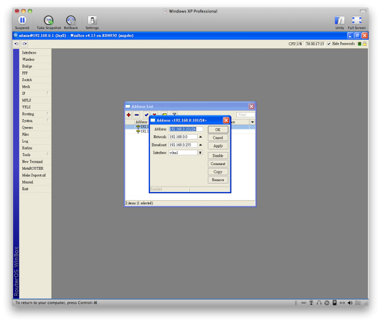Toggle the Hide Passwords checkbox
Image resolution: width=381 pixels, height=323 pixels.
coord(329,44)
